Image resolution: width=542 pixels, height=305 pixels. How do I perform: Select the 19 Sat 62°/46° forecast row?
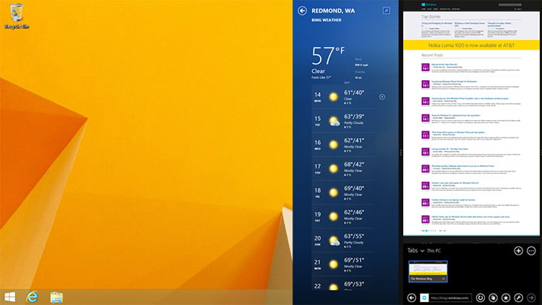click(x=343, y=217)
